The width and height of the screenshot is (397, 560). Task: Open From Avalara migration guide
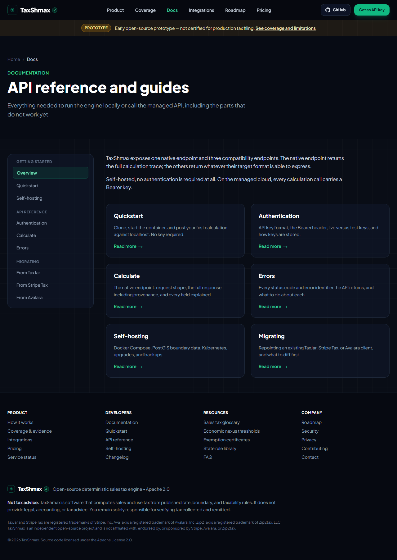[x=51, y=298]
